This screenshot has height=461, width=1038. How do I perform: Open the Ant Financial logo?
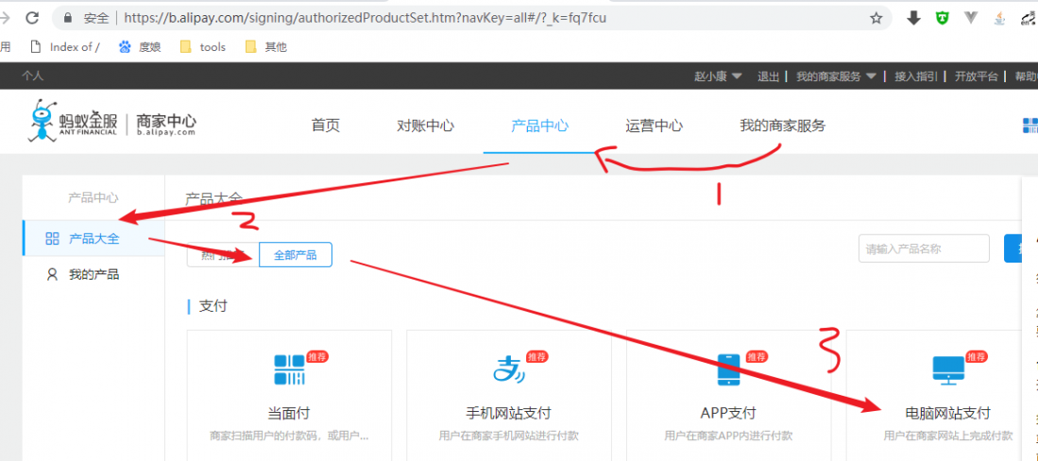click(74, 121)
